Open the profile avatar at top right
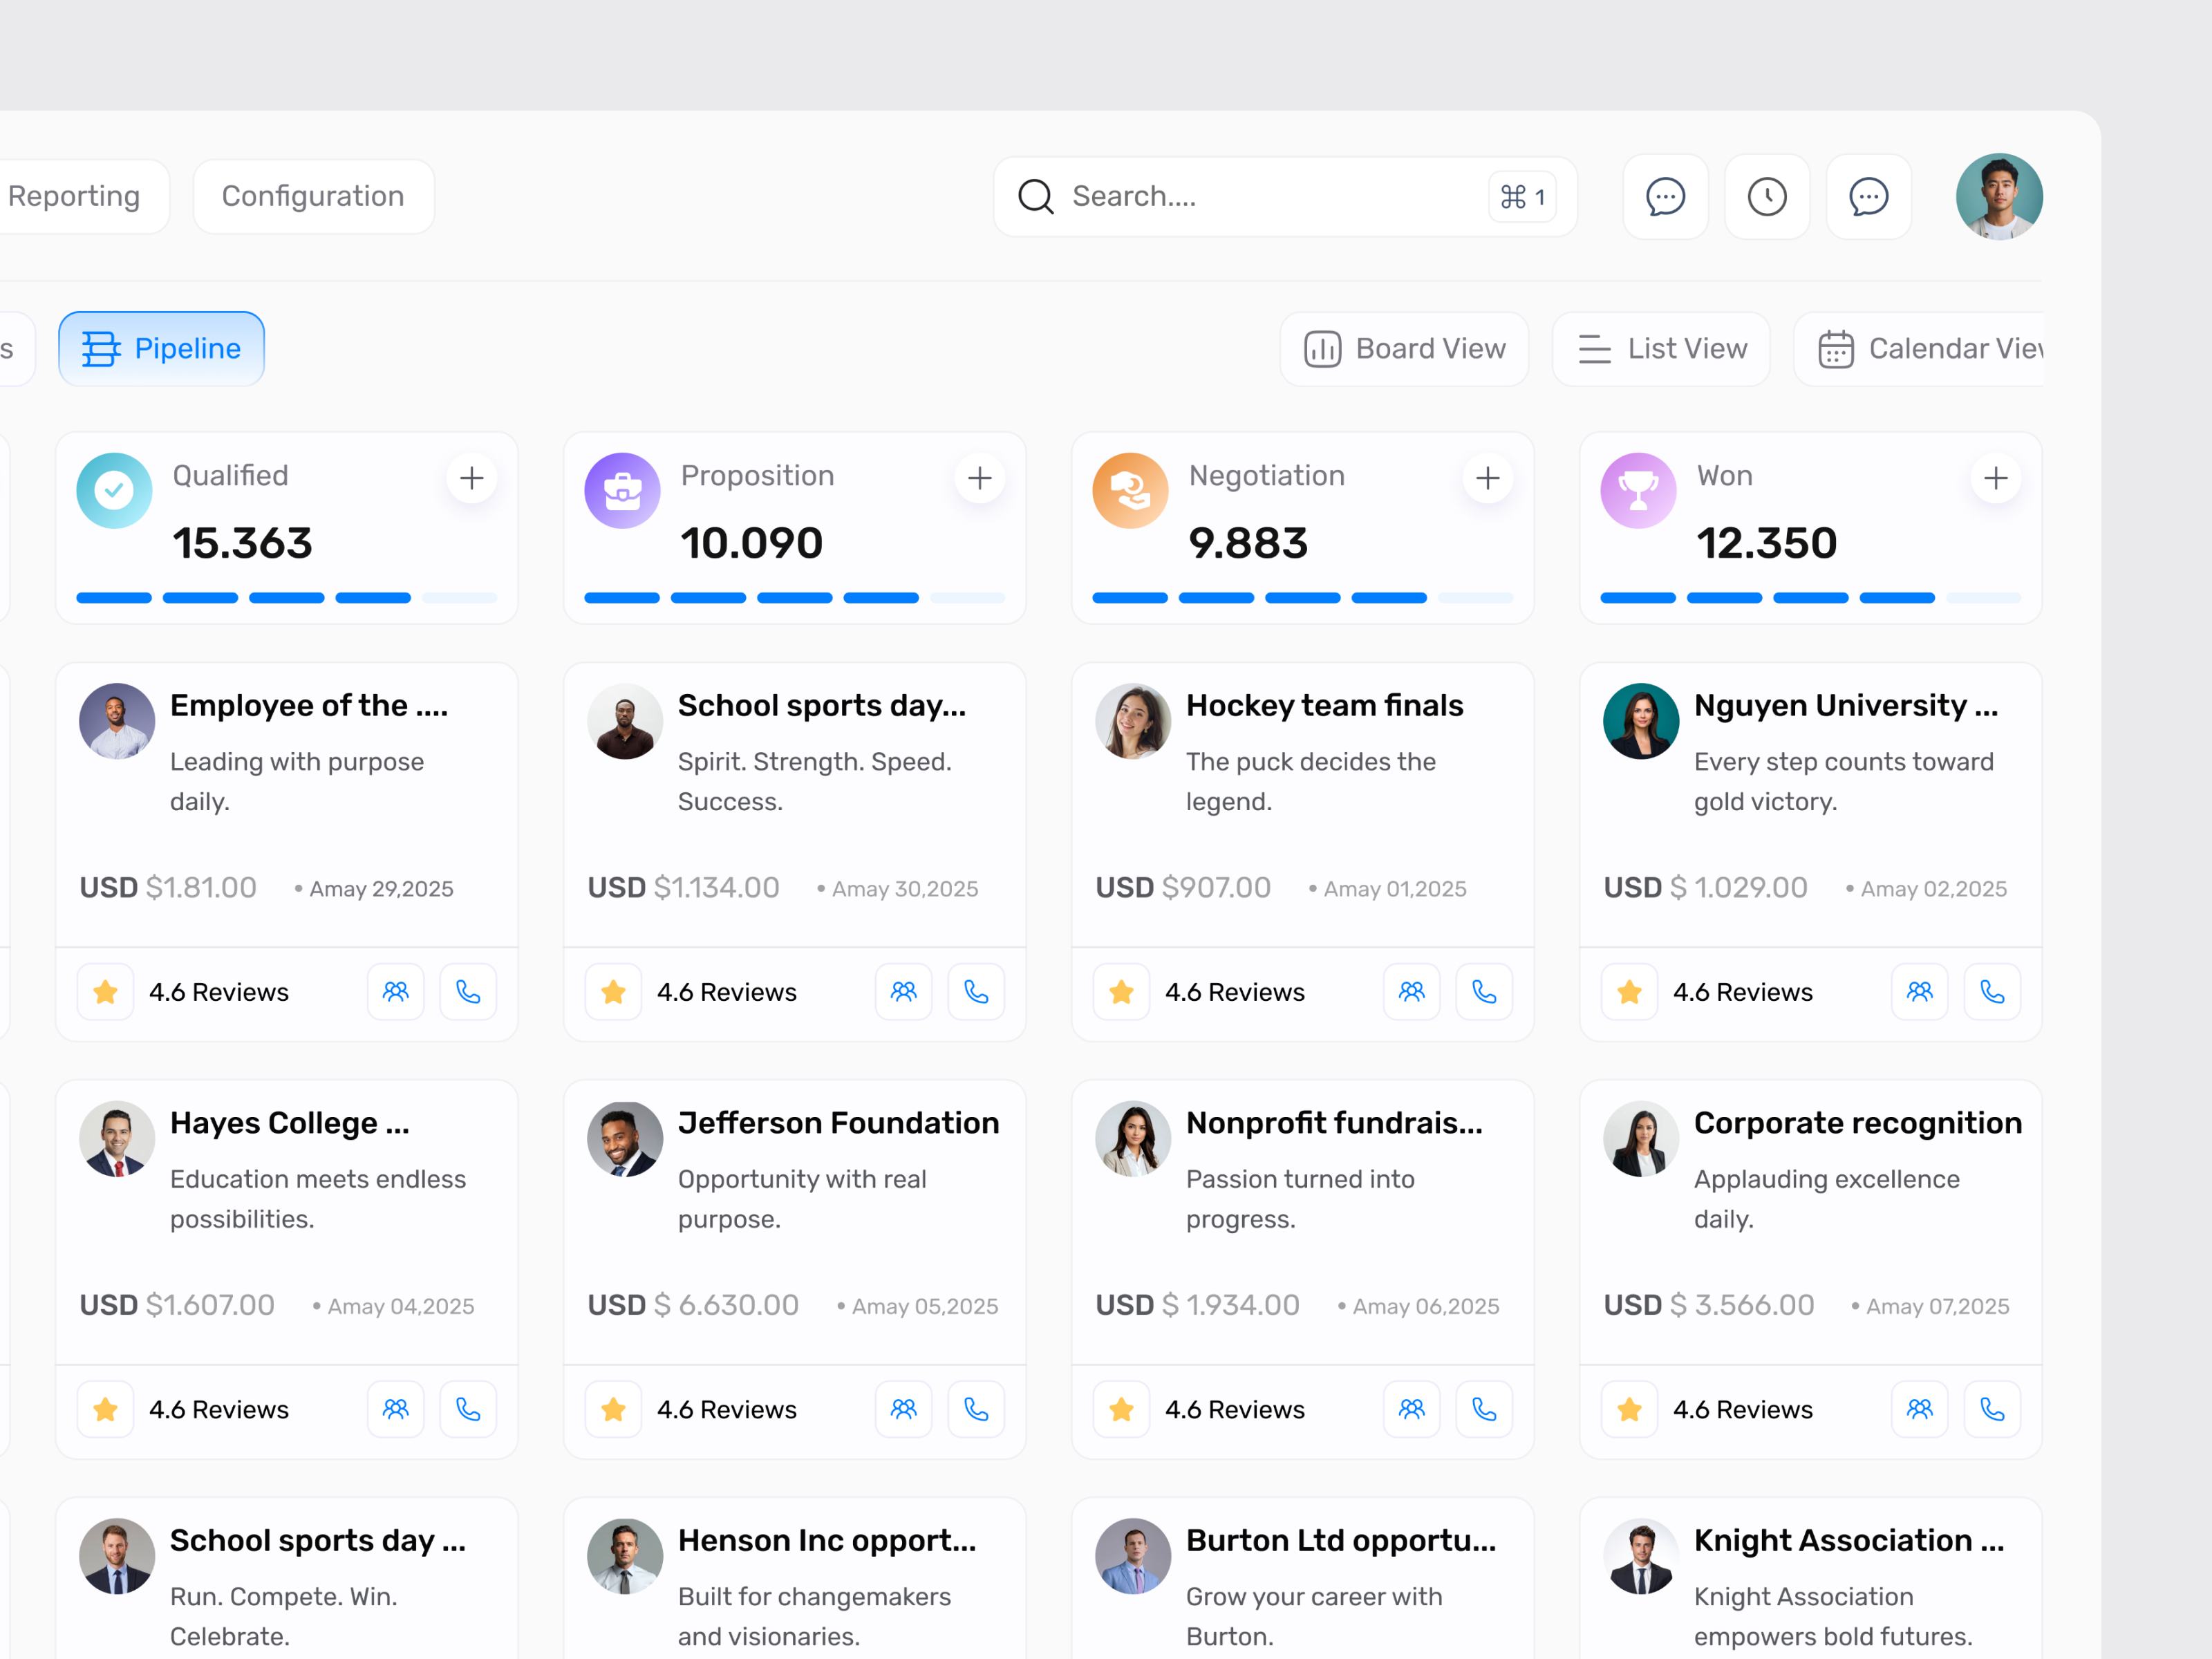 click(1998, 196)
